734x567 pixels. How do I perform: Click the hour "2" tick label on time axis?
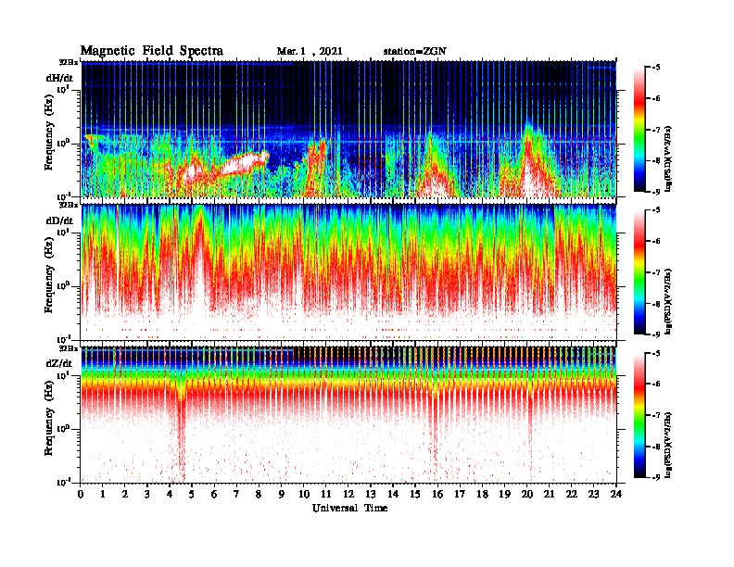[x=125, y=494]
